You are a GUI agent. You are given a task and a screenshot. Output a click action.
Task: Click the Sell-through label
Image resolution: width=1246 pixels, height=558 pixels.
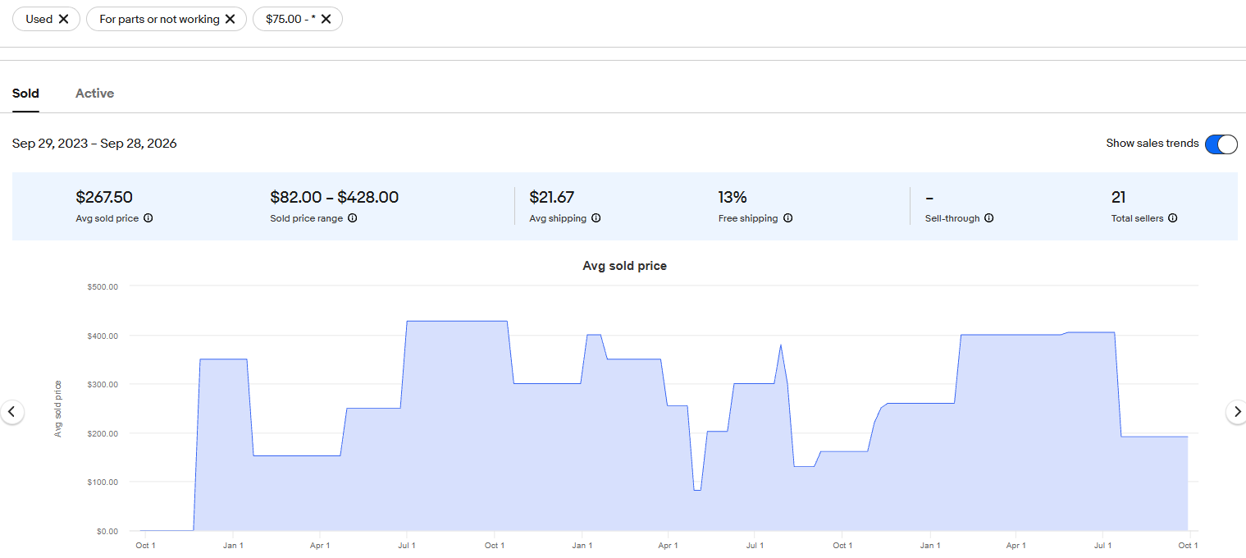coord(952,218)
